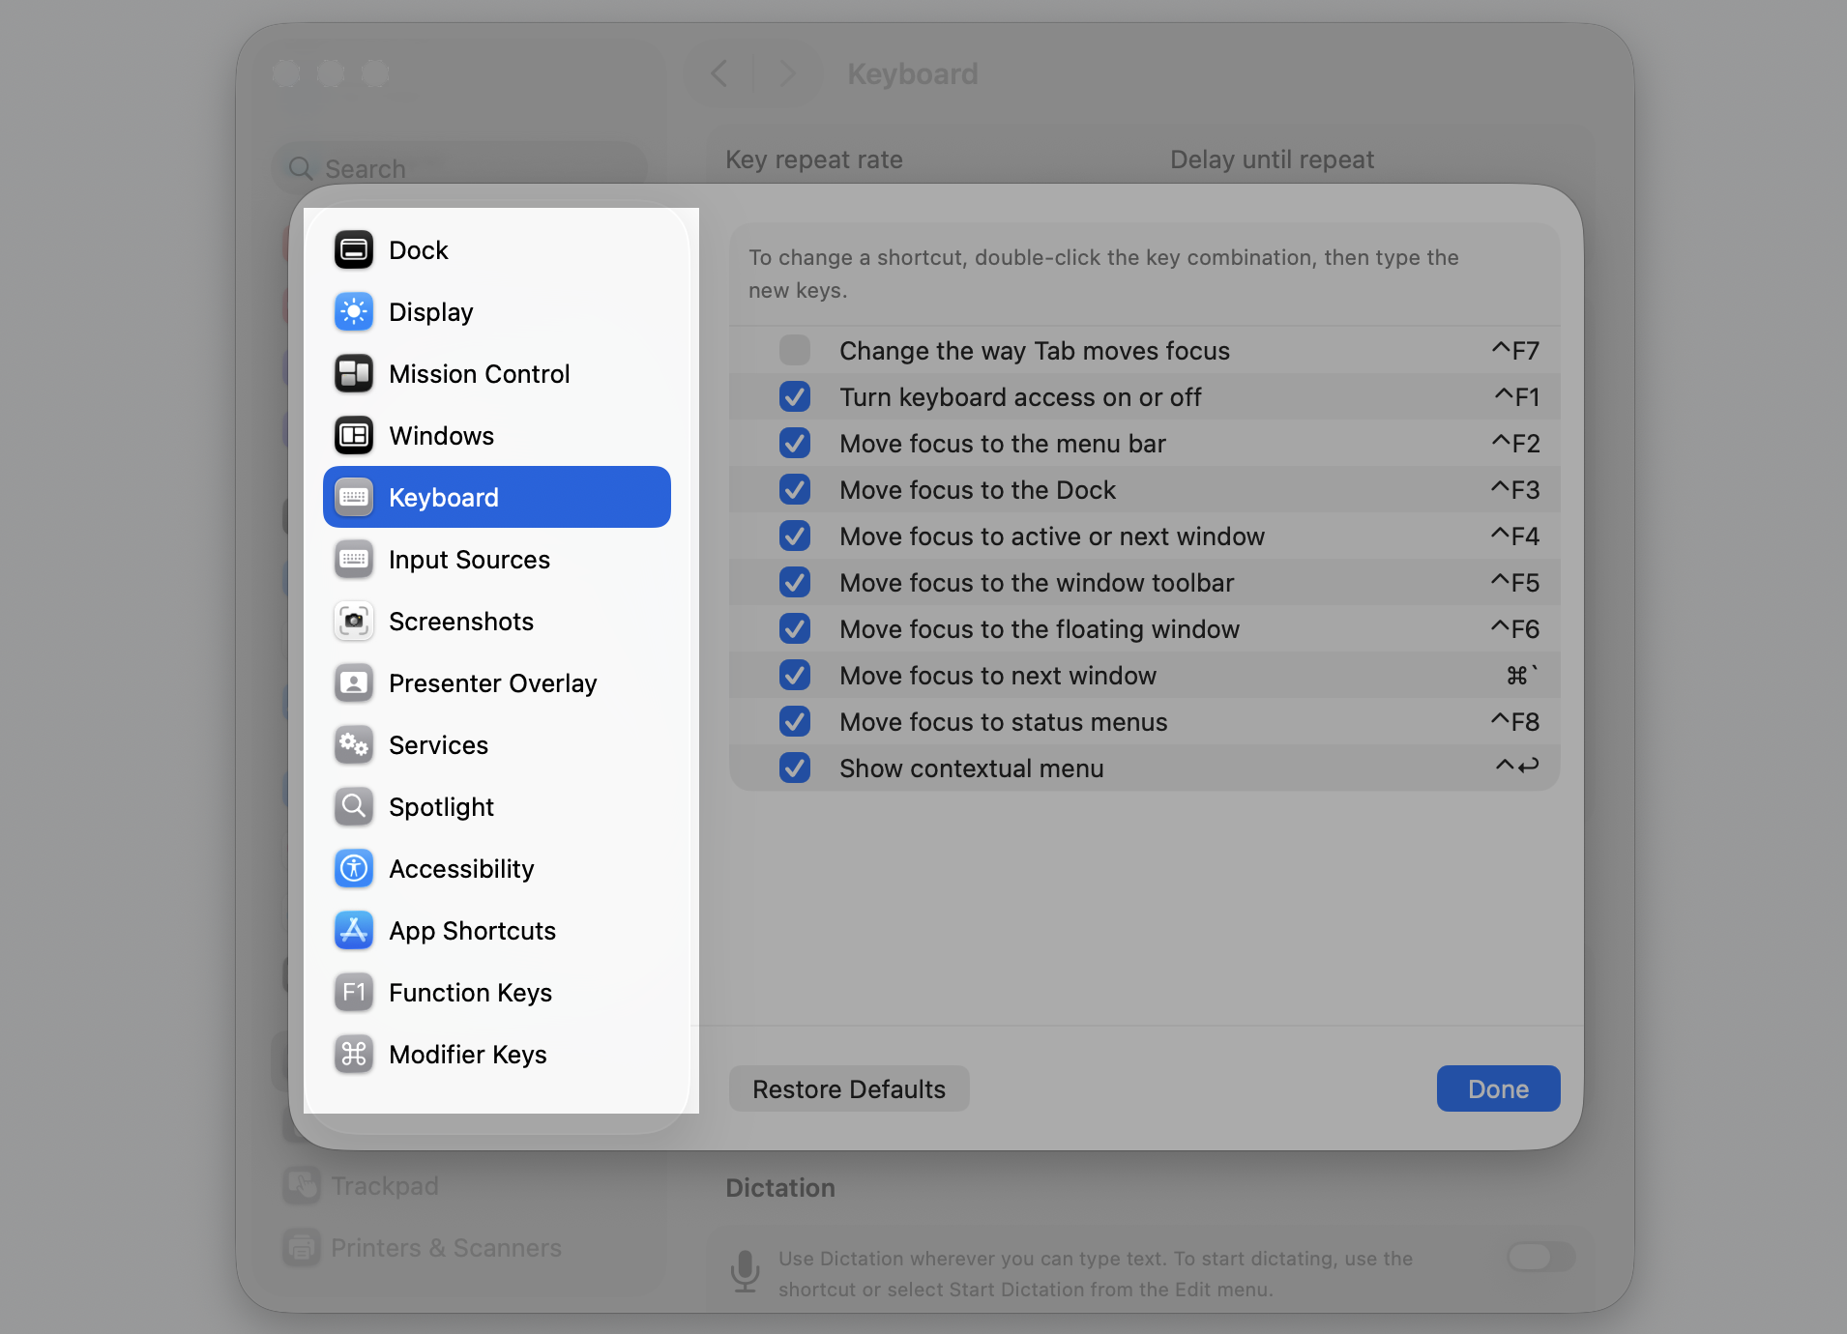Toggle the Dictation switch

1541,1257
